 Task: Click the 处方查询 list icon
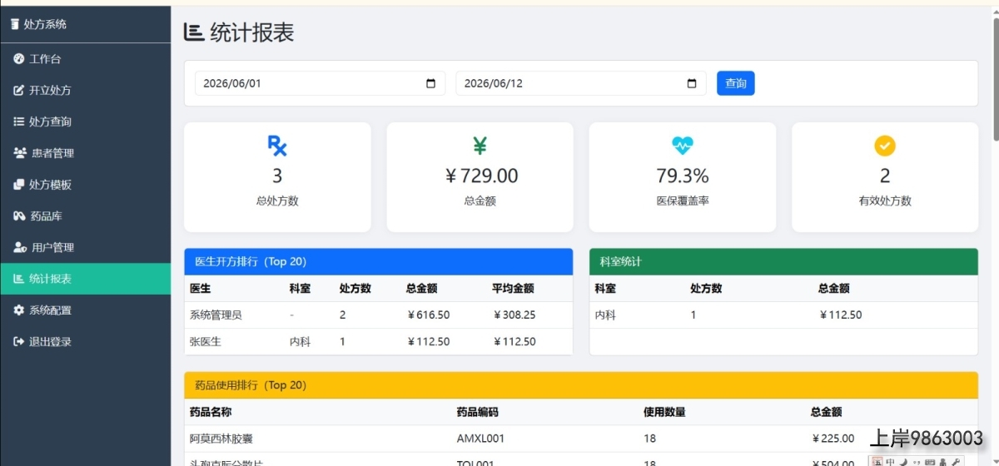coord(19,121)
